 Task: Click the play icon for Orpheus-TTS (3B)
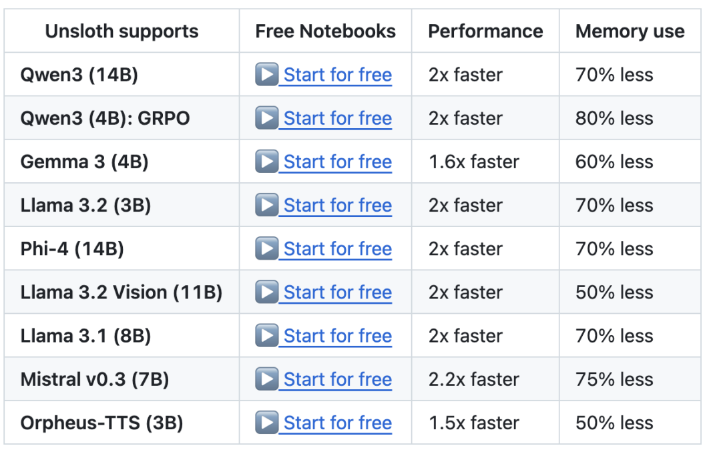[x=266, y=423]
